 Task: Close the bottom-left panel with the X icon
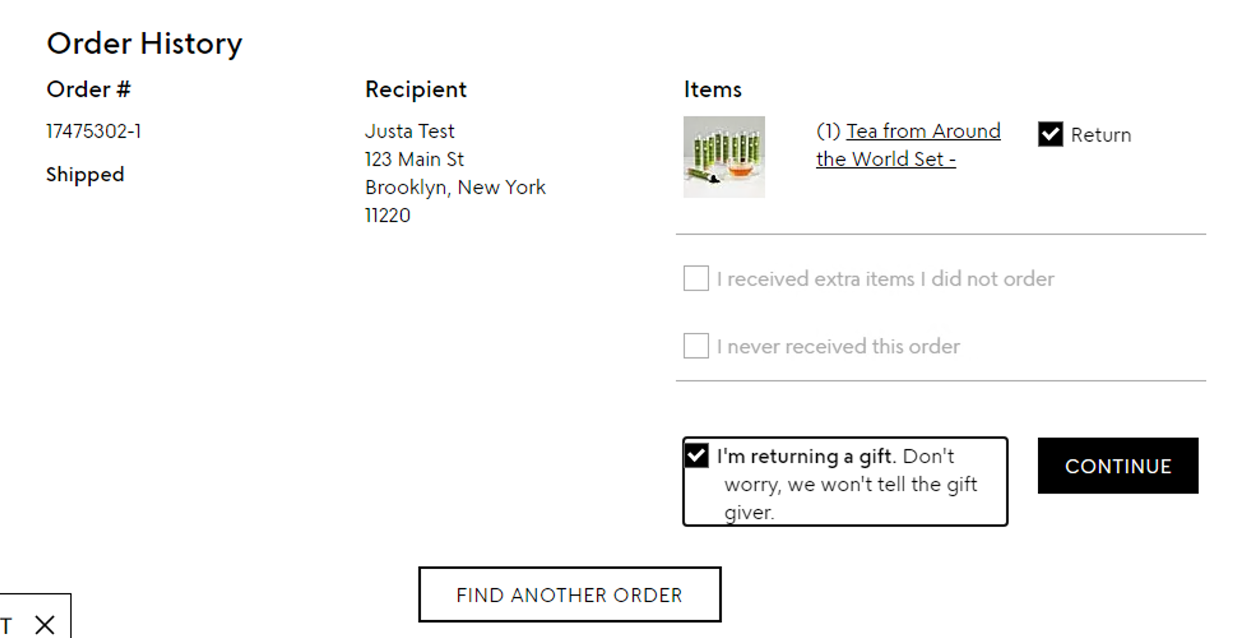(x=45, y=625)
